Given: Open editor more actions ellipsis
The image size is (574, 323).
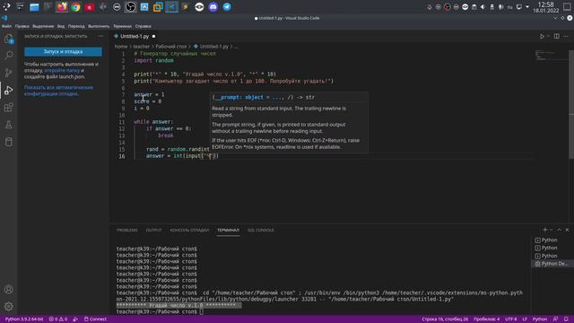Looking at the screenshot, I should (x=566, y=36).
